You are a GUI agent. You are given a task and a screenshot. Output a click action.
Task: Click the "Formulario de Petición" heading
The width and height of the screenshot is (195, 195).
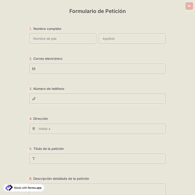coord(97,11)
